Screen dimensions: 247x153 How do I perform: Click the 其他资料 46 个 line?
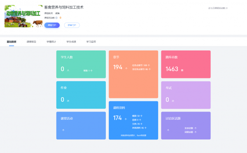coord(139,128)
